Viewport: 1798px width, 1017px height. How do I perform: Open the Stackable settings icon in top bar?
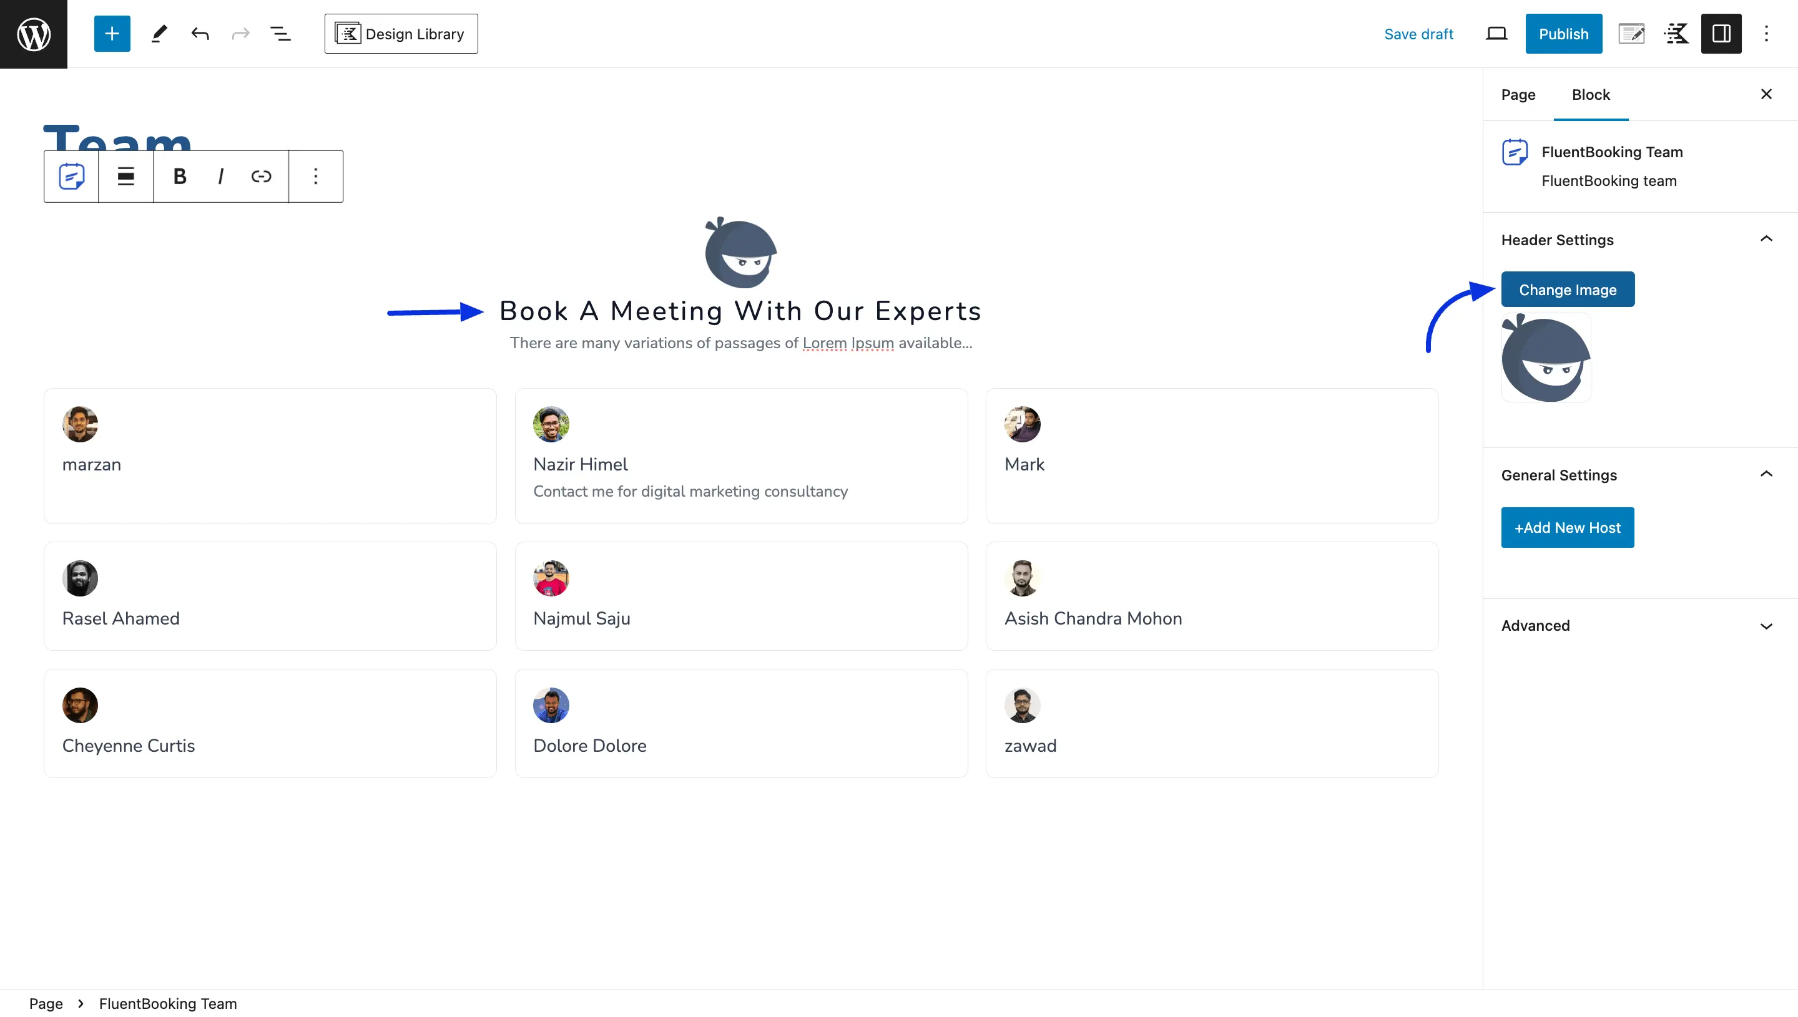(x=1676, y=34)
